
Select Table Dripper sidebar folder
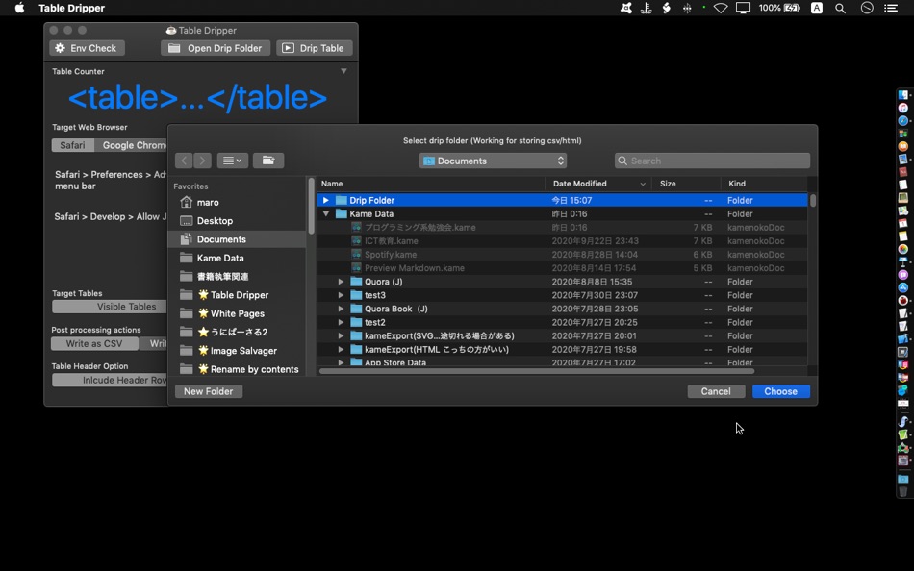[x=240, y=295]
